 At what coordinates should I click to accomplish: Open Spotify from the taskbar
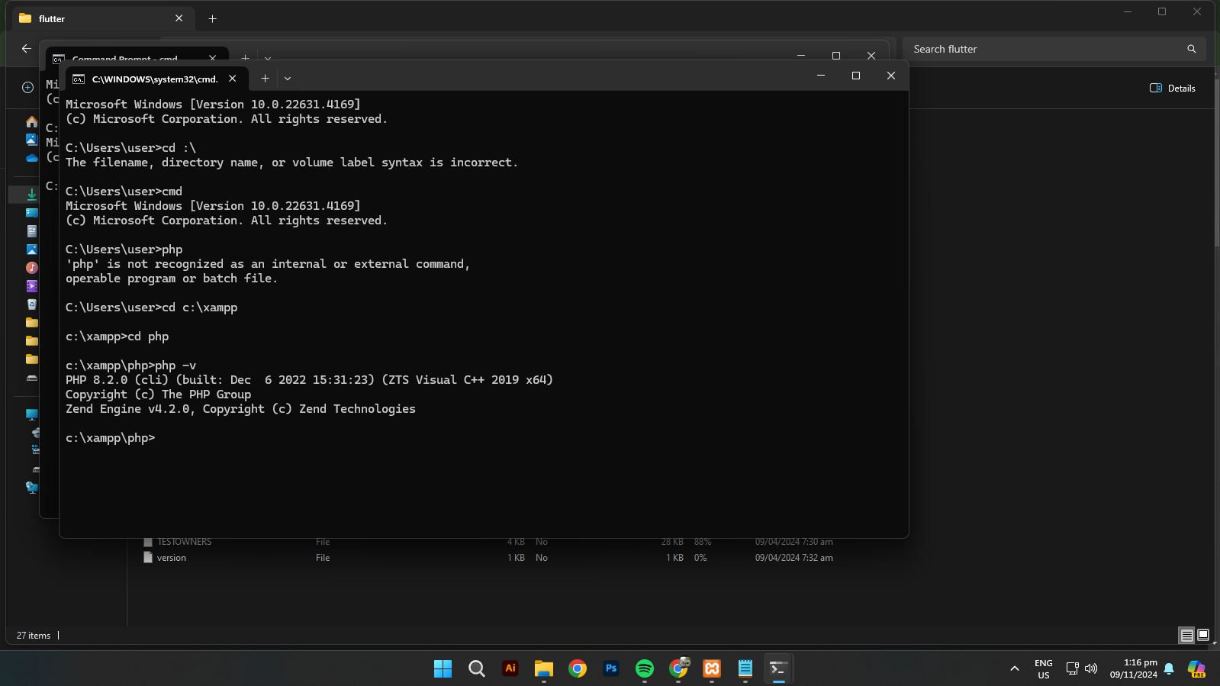tap(645, 668)
